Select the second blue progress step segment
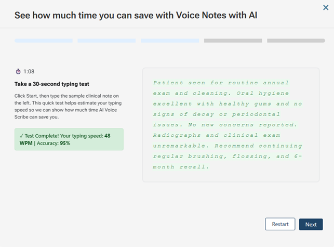This screenshot has height=247, width=334. point(106,41)
